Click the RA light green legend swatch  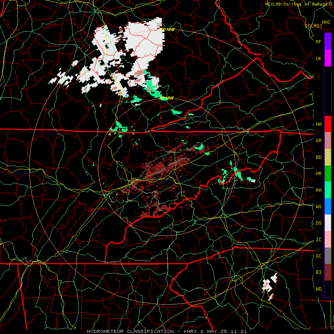tap(328, 190)
